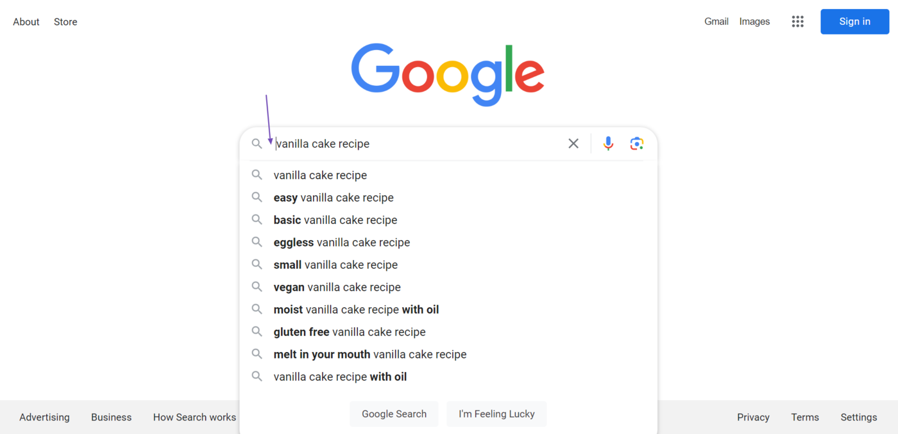Switch to Images search
The height and width of the screenshot is (434, 898).
coord(754,21)
